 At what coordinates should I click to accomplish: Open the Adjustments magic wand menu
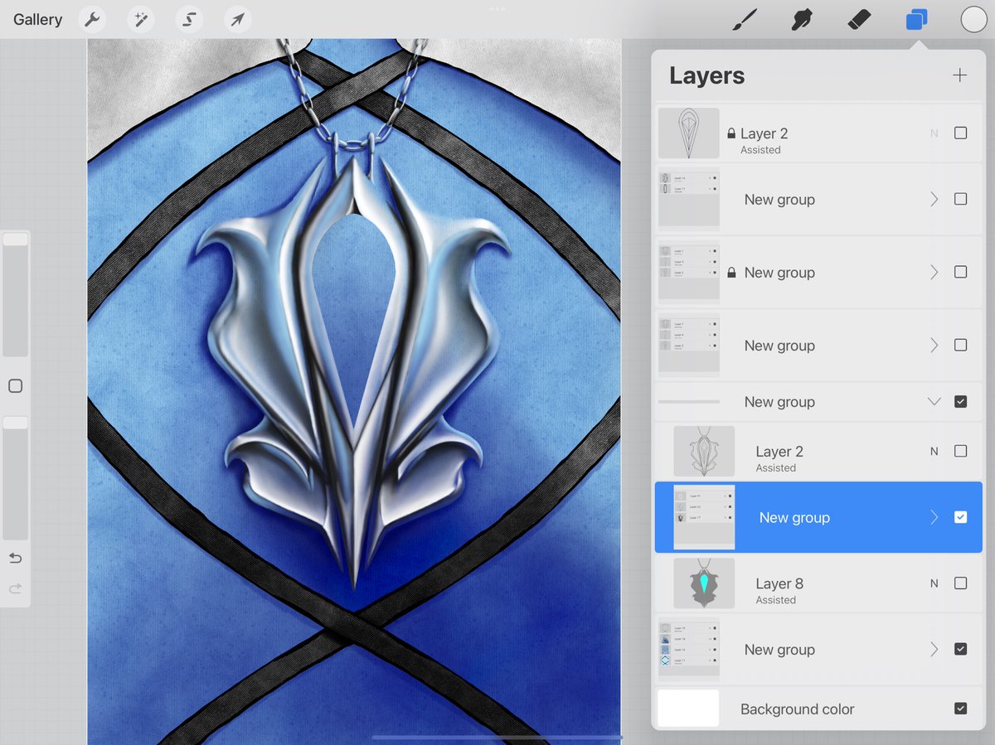141,20
